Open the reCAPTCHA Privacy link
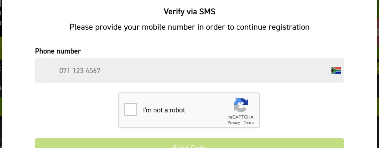Viewport: 379px width, 148px height. (x=234, y=123)
